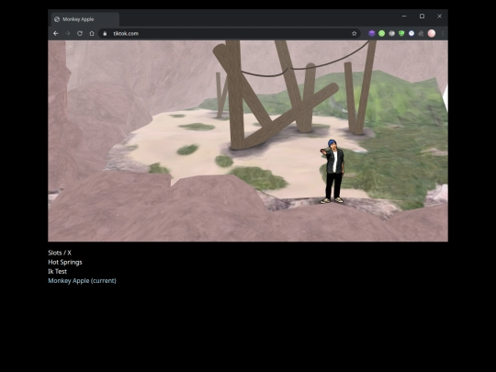Open the green shield extension
This screenshot has width=496, height=372.
(x=401, y=34)
